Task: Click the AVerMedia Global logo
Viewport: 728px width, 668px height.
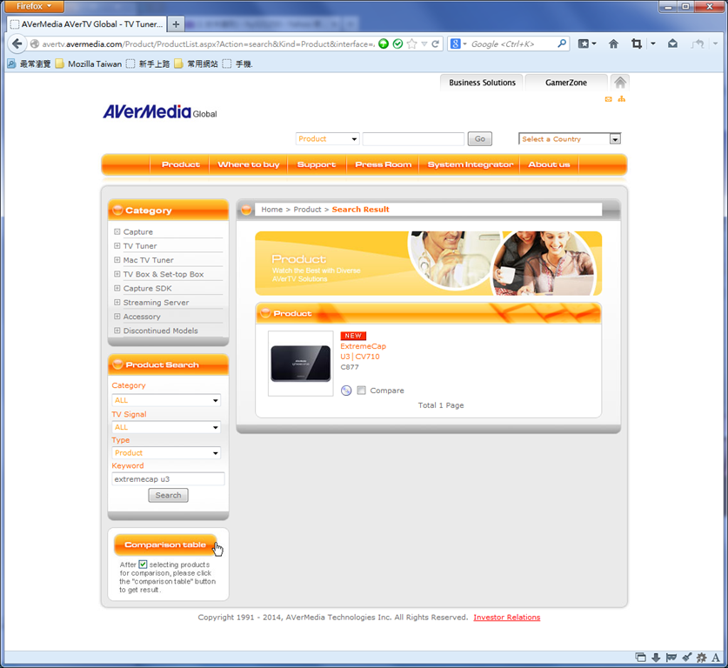Action: pyautogui.click(x=160, y=112)
